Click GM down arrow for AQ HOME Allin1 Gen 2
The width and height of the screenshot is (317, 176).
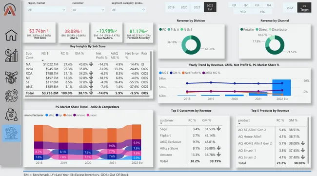(x=303, y=143)
